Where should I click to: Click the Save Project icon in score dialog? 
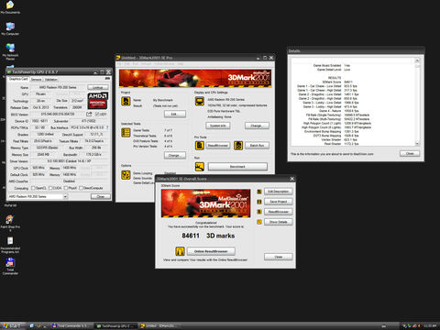(259, 202)
